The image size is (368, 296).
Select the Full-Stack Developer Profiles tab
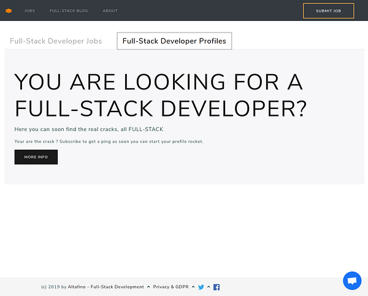(x=174, y=41)
